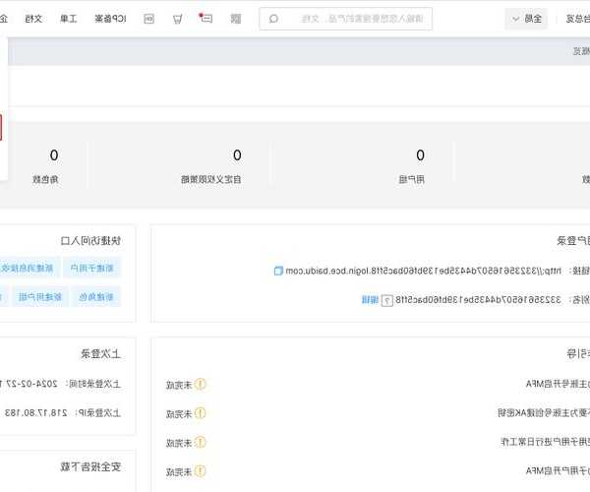Click warning icon beside 主账号开启MFA status
Image resolution: width=590 pixels, height=492 pixels.
(x=201, y=385)
